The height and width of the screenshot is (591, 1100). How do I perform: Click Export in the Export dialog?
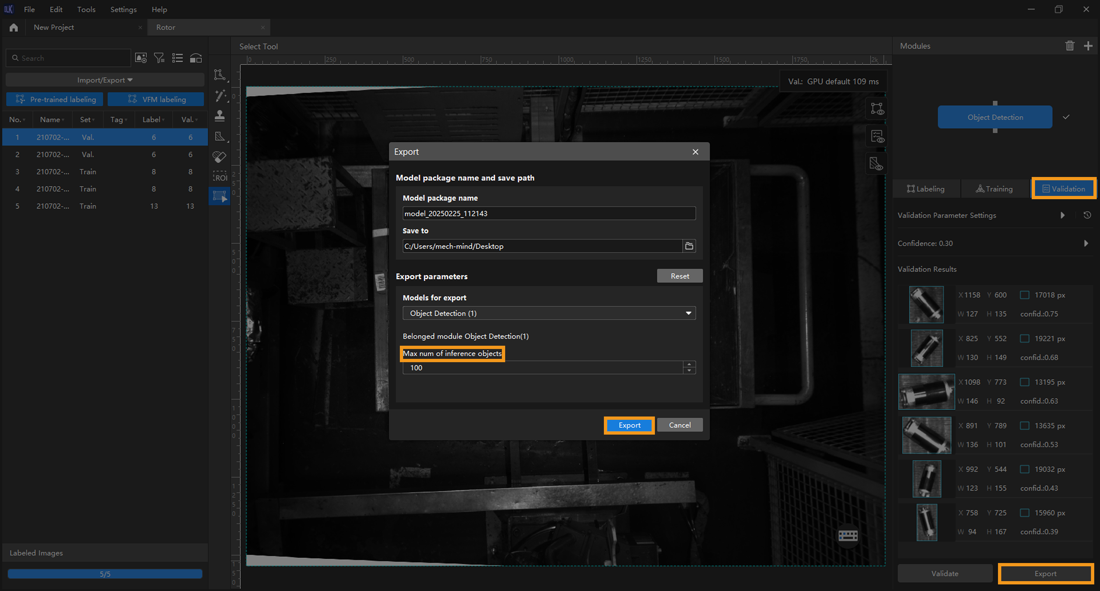[629, 425]
